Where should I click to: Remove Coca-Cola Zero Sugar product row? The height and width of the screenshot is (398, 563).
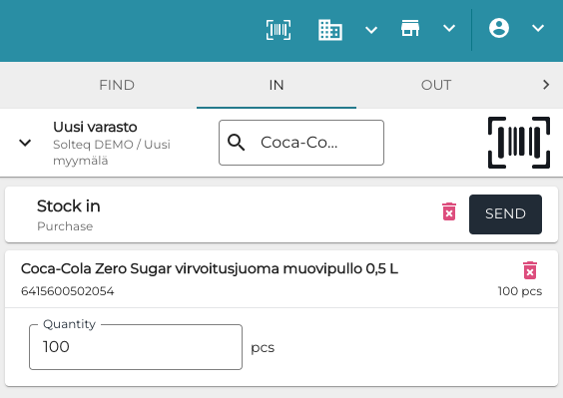530,270
